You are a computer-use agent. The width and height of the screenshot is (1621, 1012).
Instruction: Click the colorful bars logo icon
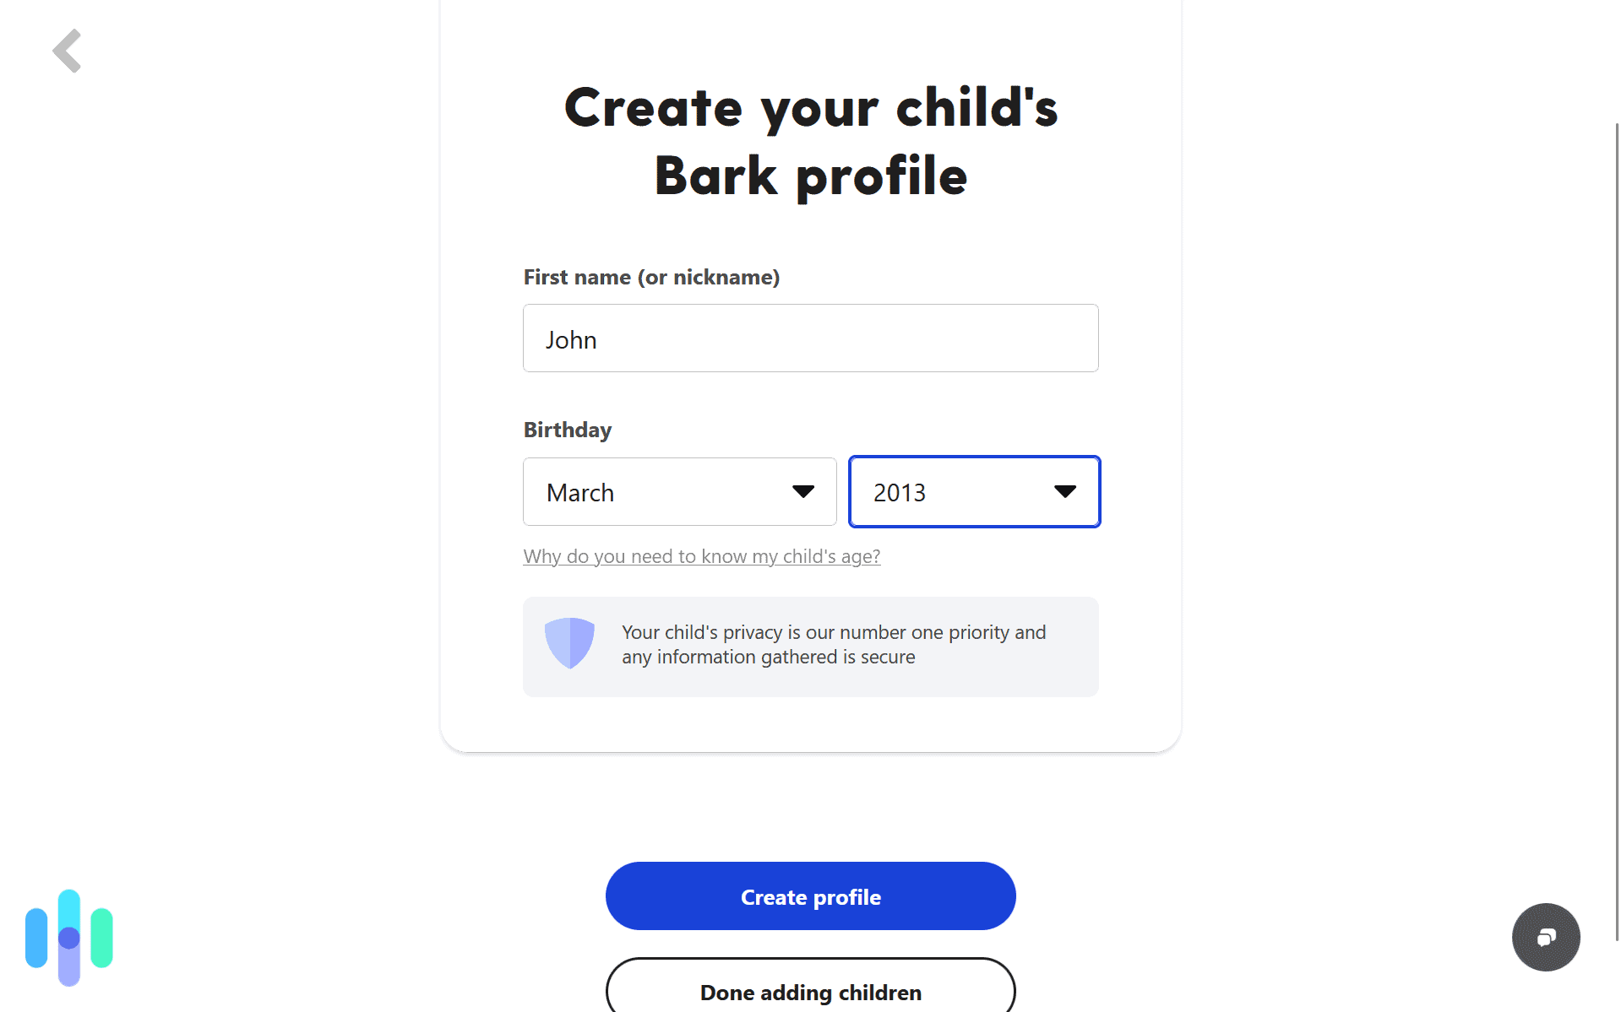point(69,937)
